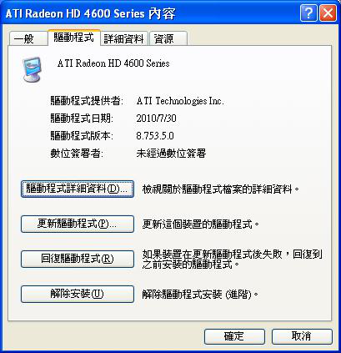
Task: Click the question mark help icon
Action: (x=308, y=13)
